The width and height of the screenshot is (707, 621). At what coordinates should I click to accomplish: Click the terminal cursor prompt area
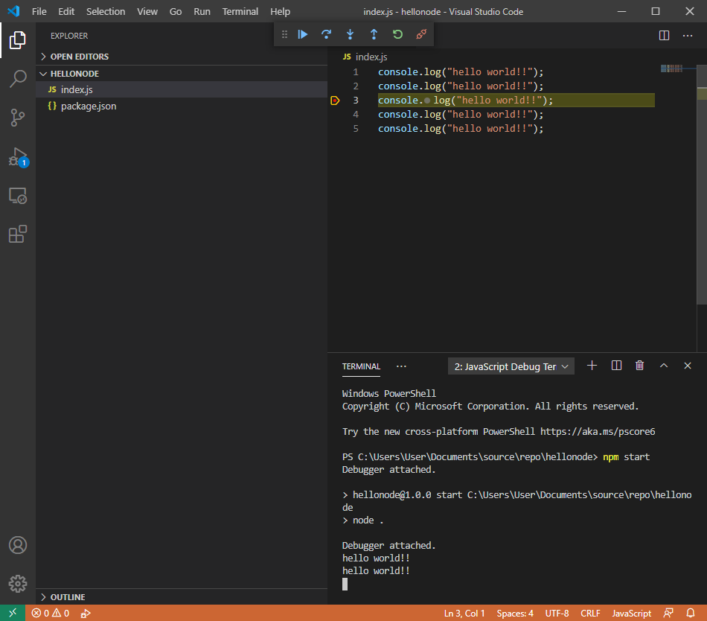click(x=345, y=584)
